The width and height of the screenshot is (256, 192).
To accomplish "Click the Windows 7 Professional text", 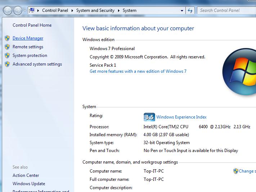I will click(x=112, y=49).
